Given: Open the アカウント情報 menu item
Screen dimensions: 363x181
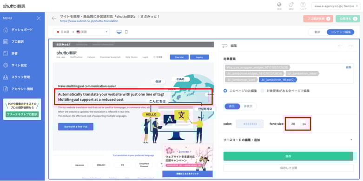Looking at the screenshot, I should [22, 89].
